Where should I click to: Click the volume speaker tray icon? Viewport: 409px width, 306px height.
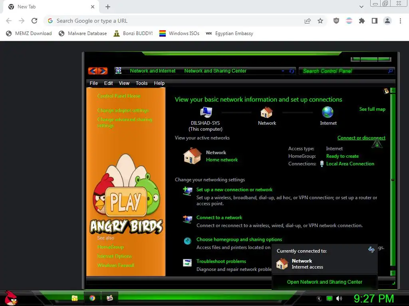(339, 298)
